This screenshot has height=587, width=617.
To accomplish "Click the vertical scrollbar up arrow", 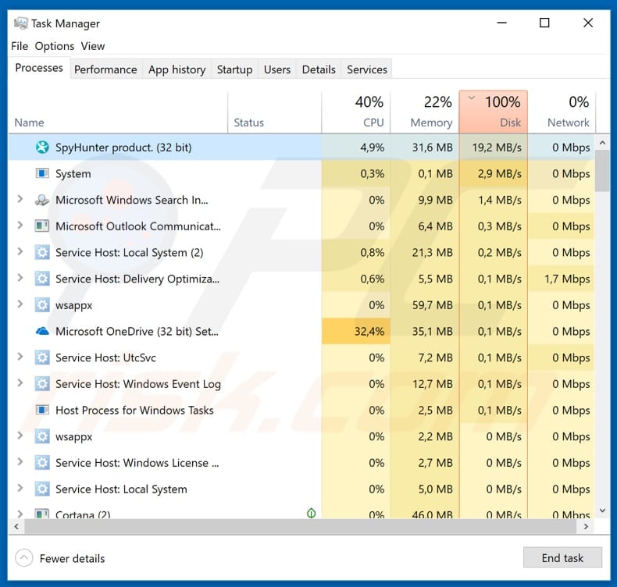I will 602,143.
